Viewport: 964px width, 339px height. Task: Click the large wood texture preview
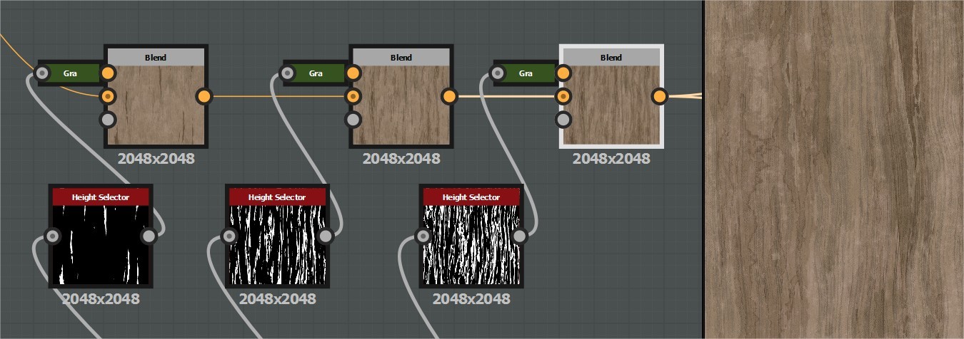point(835,169)
